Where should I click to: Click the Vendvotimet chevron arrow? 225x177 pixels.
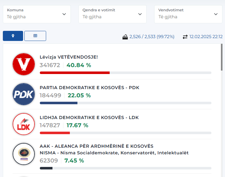tap(216, 14)
